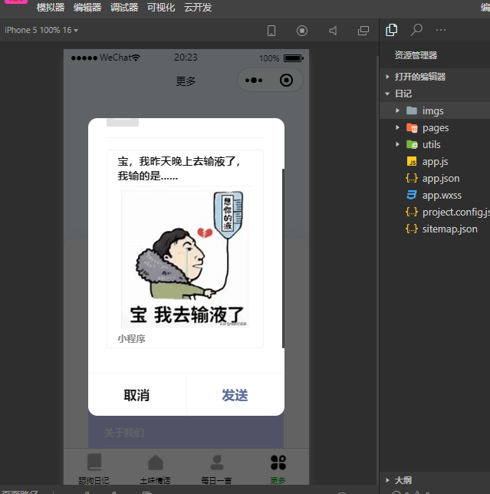This screenshot has height=494, width=490.
Task: Click the more options ellipsis beside search
Action: coord(441,30)
